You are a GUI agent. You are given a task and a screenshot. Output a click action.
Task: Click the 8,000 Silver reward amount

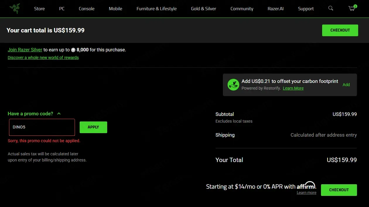tap(83, 50)
